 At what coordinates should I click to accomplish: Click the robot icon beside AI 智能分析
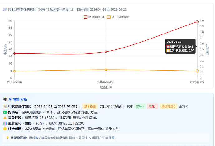click(x=5, y=99)
